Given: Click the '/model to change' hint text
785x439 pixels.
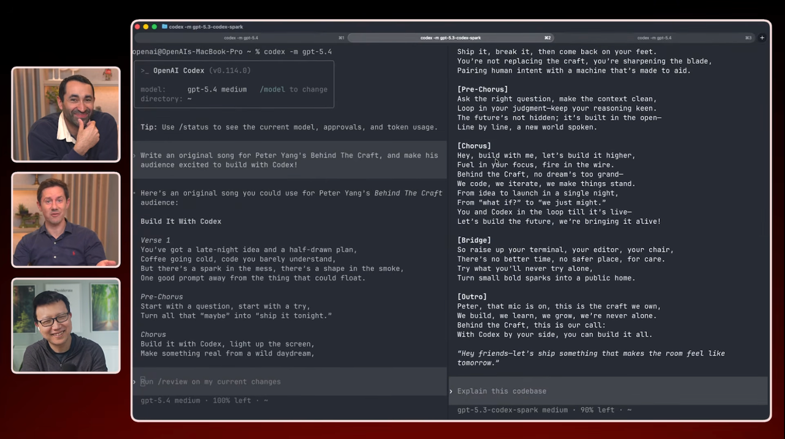Looking at the screenshot, I should point(293,90).
